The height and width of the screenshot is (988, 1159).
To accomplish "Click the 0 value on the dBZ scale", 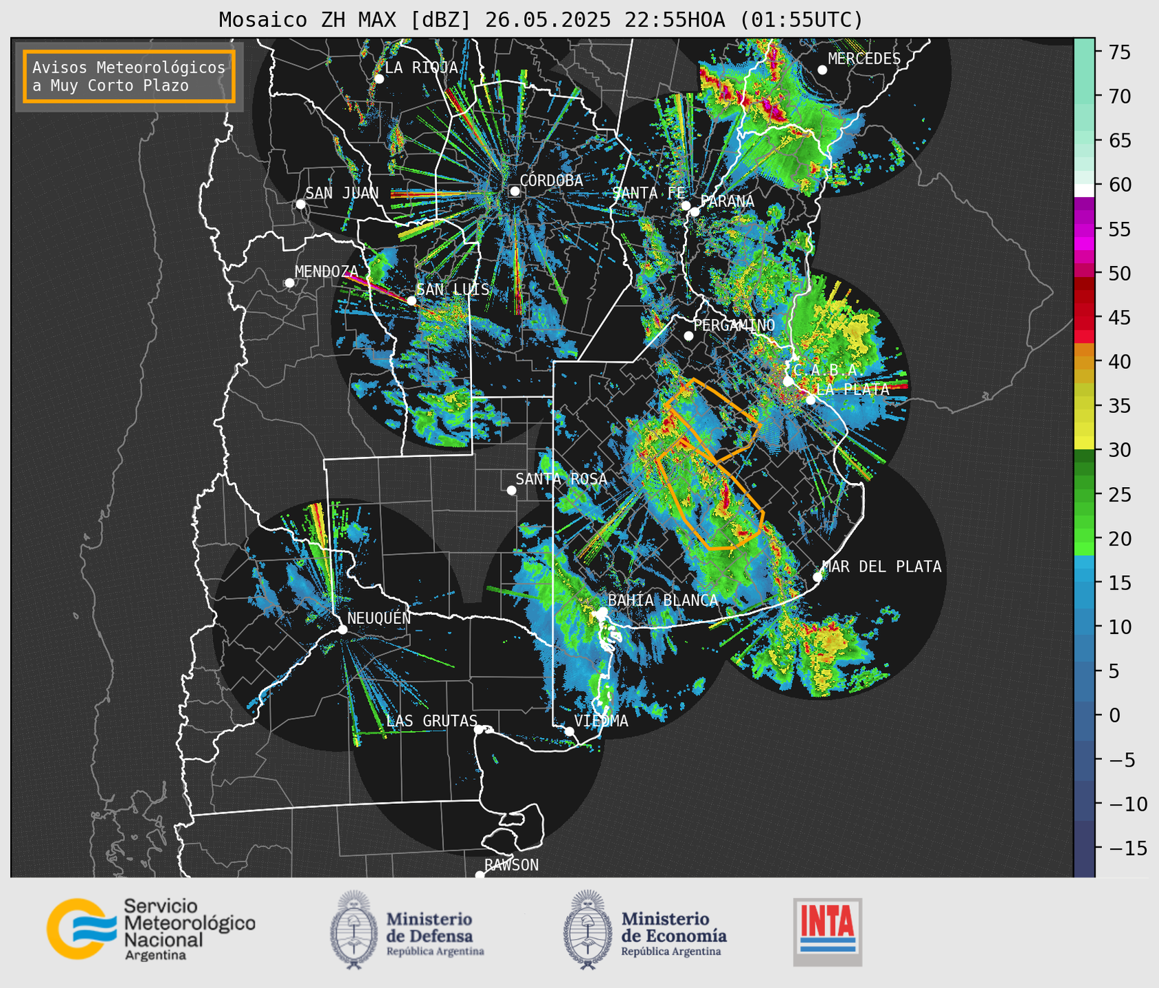I will tap(1113, 715).
